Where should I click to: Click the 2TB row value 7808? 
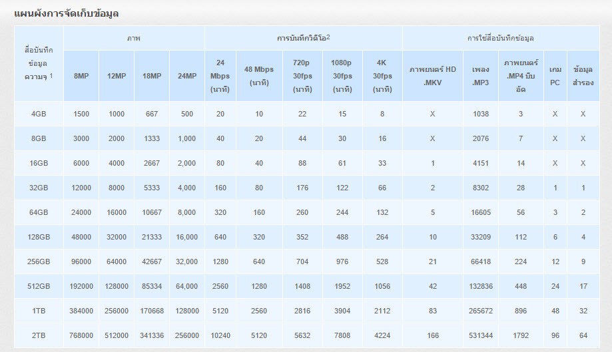click(342, 335)
